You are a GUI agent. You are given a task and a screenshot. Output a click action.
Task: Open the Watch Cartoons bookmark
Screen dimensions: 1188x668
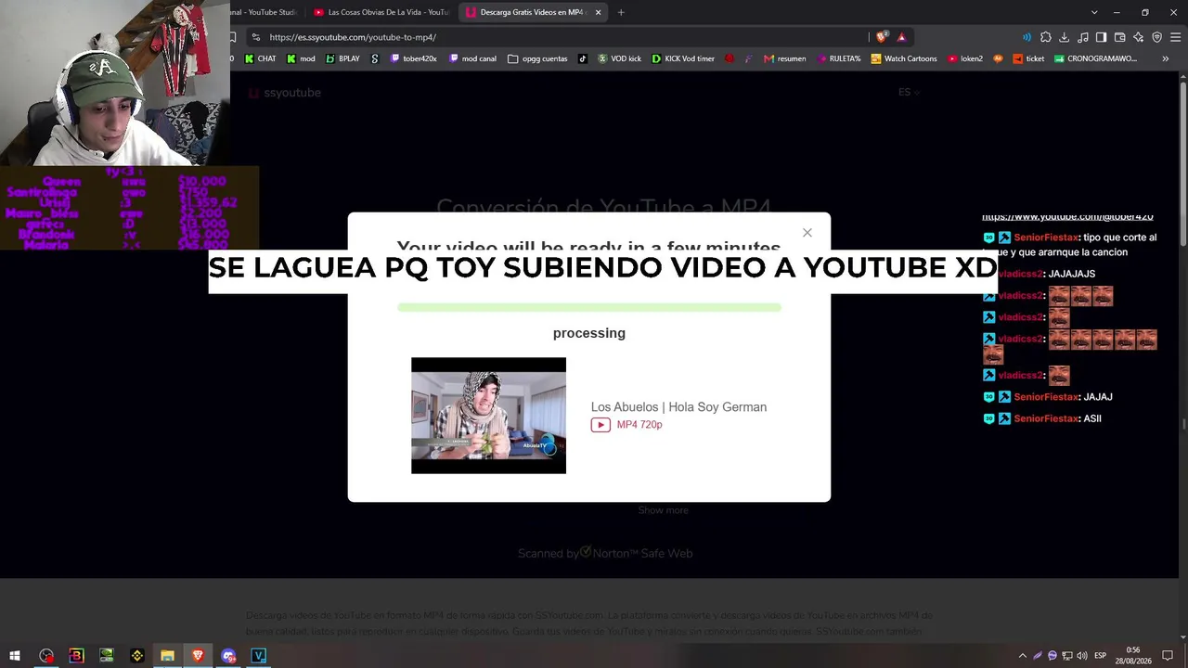point(904,58)
